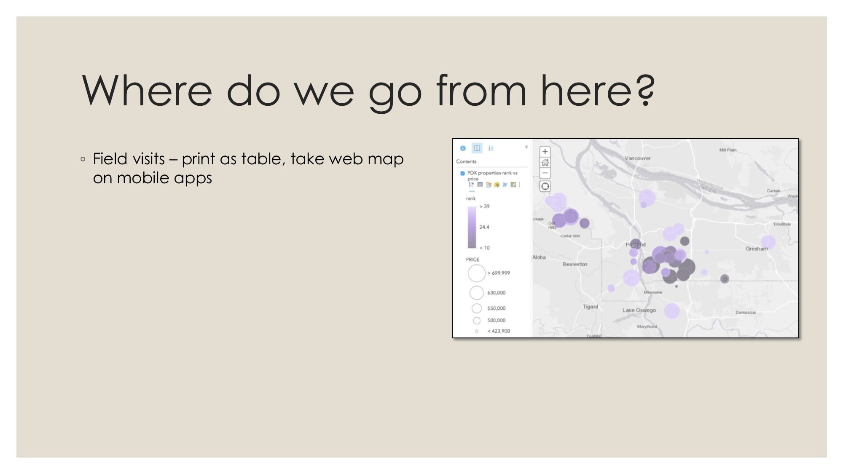Select the Contents panel icon
The height and width of the screenshot is (474, 843).
477,148
